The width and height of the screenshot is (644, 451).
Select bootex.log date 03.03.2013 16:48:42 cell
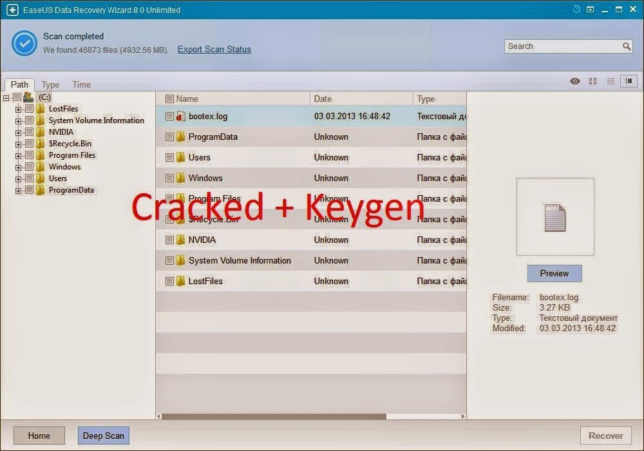pyautogui.click(x=352, y=116)
